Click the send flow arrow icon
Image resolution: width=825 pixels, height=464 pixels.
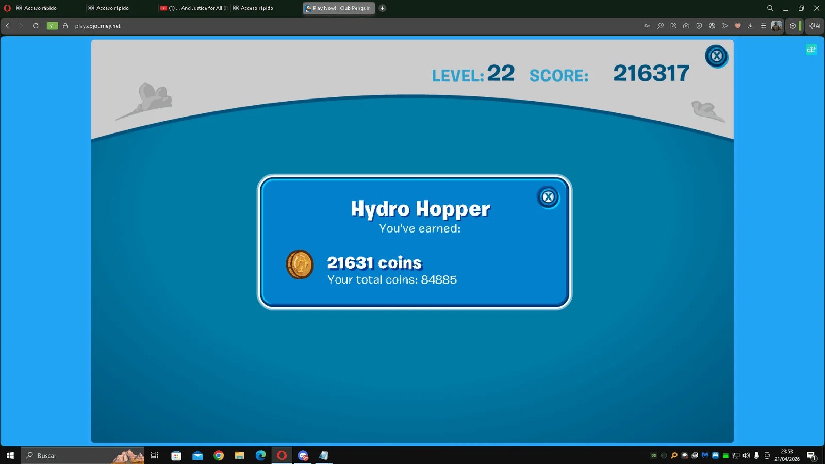(725, 26)
